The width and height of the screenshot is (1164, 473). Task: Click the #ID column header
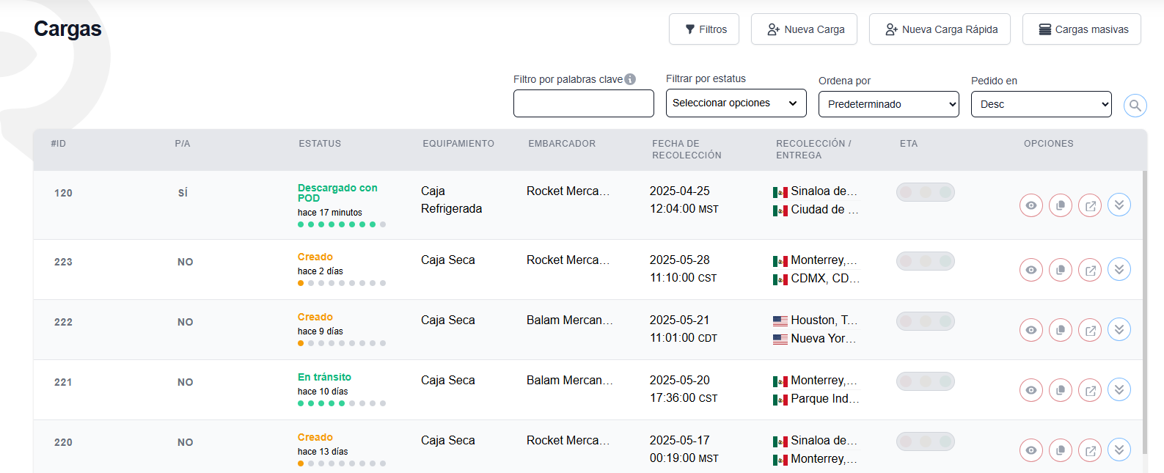click(x=59, y=144)
